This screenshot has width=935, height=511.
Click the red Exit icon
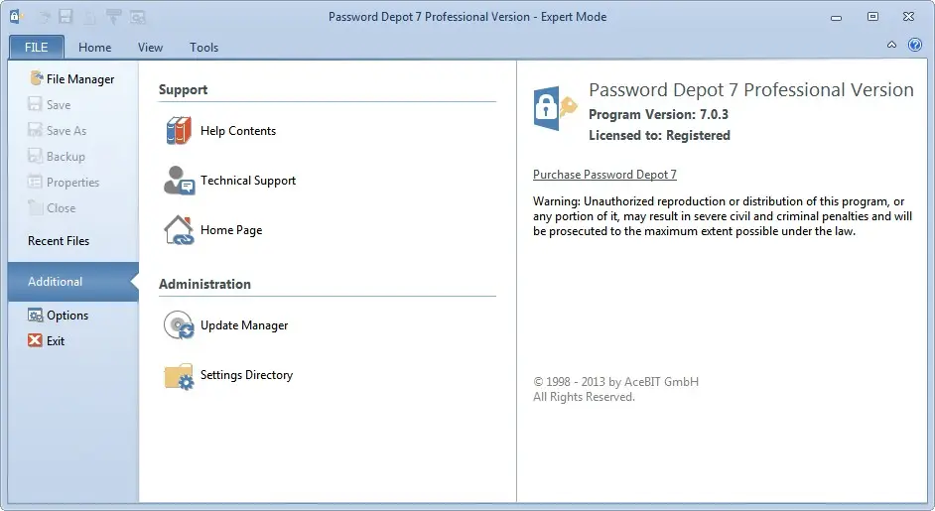(35, 340)
